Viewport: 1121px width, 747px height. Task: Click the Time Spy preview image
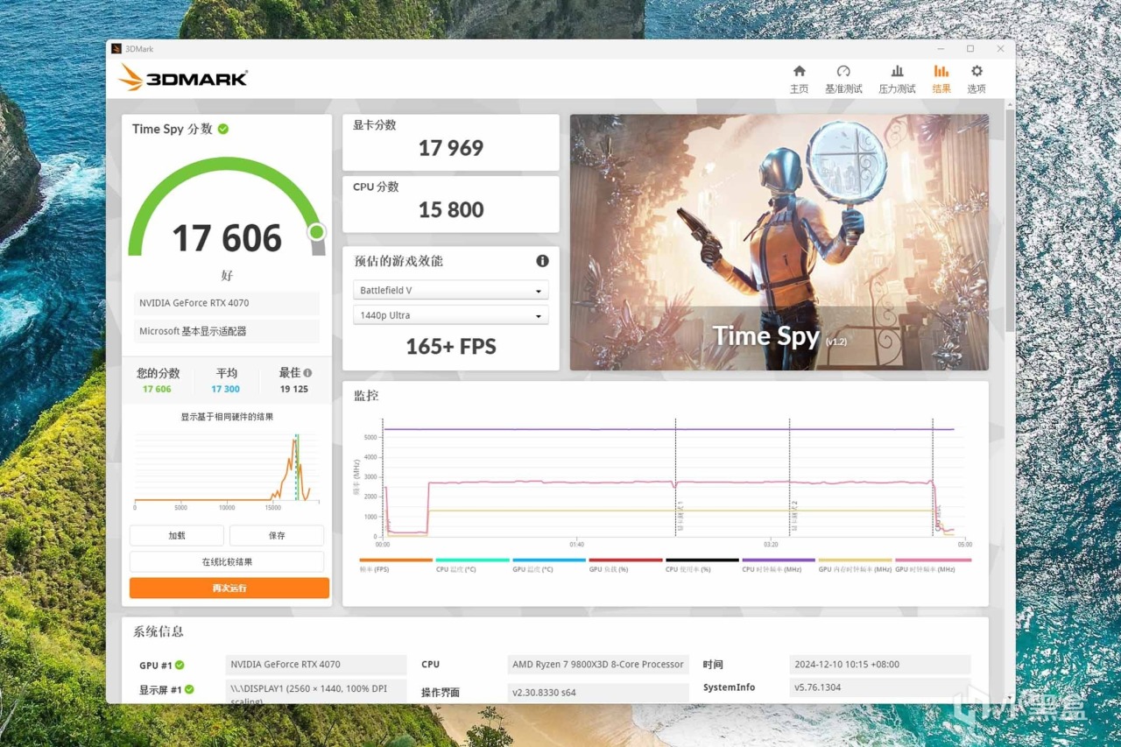click(779, 242)
